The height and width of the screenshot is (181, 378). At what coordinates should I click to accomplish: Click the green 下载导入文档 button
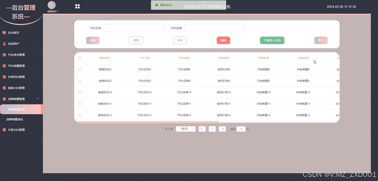click(272, 40)
